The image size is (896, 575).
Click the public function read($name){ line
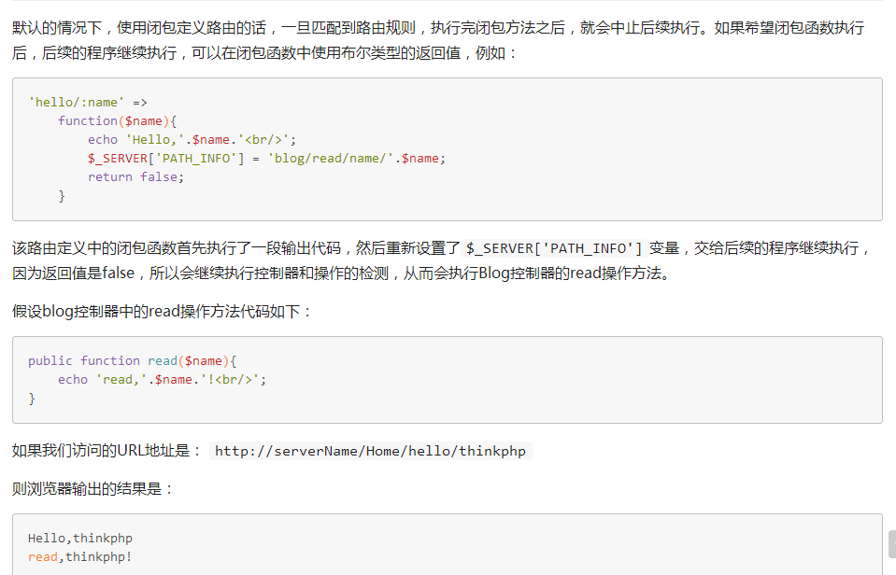(133, 361)
